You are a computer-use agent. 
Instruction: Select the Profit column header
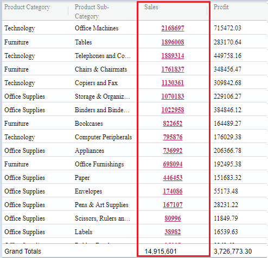point(221,7)
